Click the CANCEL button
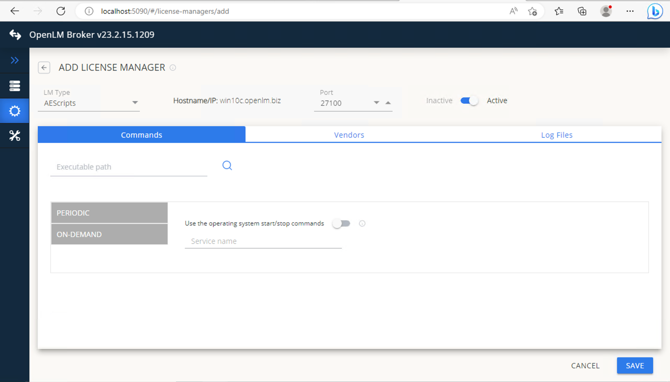The height and width of the screenshot is (382, 670). (585, 365)
